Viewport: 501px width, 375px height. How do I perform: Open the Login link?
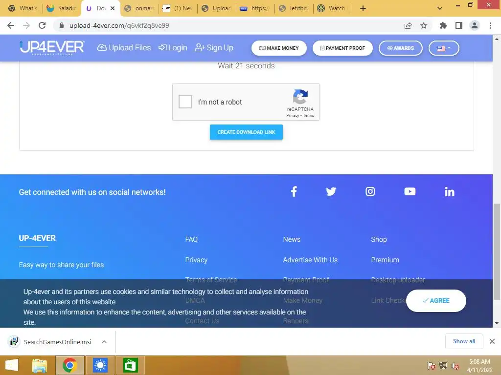(x=173, y=48)
